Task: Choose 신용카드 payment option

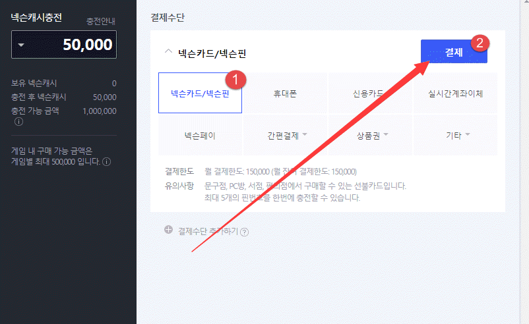Action: click(370, 94)
